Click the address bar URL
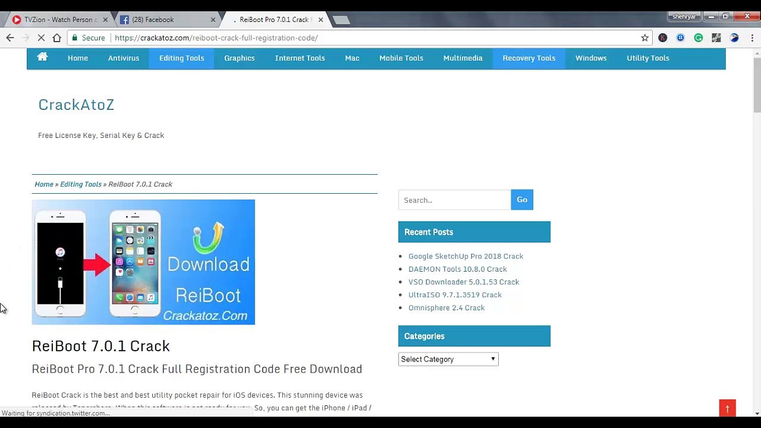This screenshot has height=428, width=761. 216,37
